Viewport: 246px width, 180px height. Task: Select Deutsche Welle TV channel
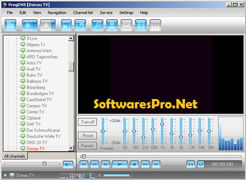pyautogui.click(x=43, y=136)
